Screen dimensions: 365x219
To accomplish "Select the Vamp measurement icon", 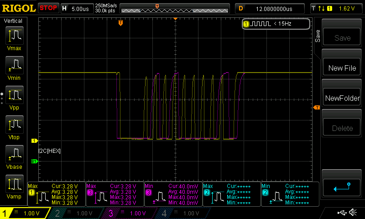I will 14,183.
